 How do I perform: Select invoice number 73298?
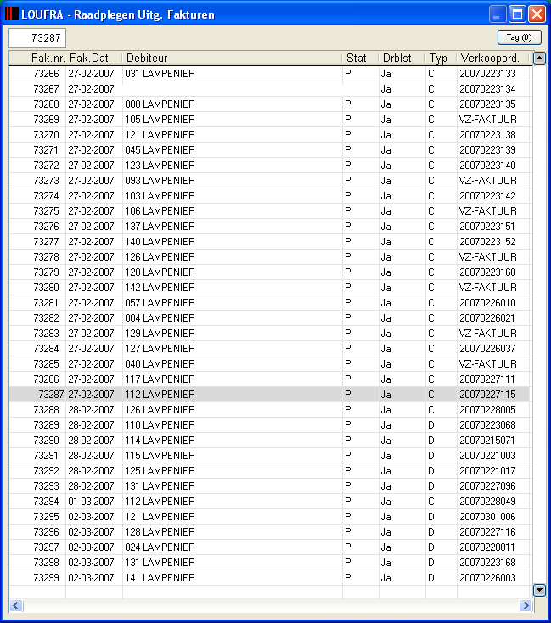[x=46, y=563]
